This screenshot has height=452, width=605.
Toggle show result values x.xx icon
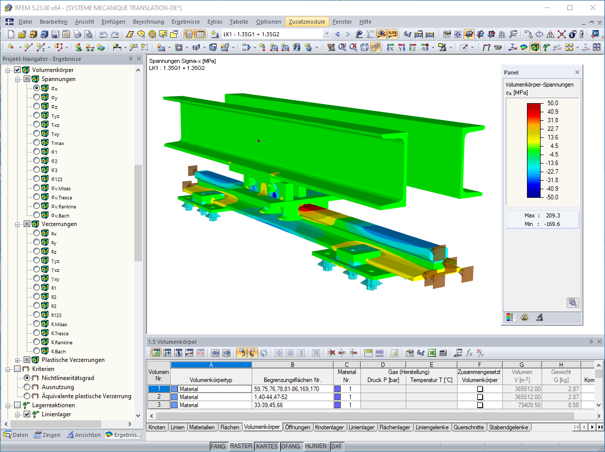coord(392,35)
